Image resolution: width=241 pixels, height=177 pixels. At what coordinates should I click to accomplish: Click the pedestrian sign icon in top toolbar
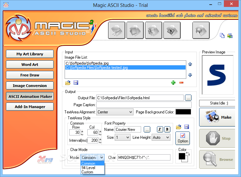(172, 30)
